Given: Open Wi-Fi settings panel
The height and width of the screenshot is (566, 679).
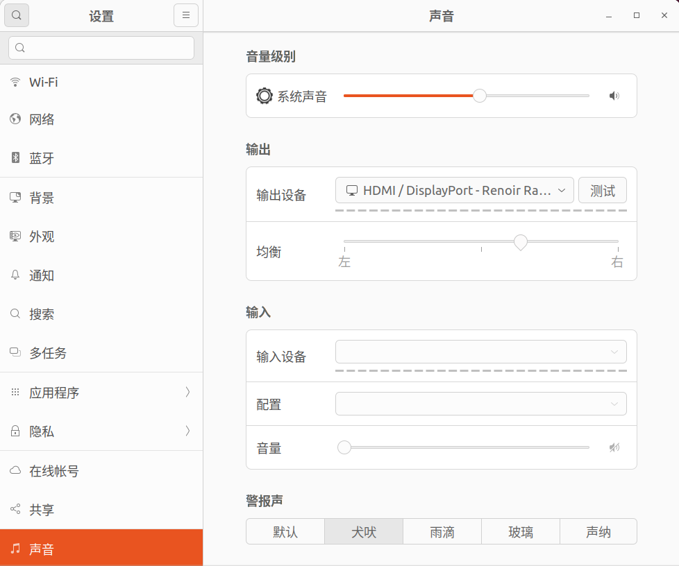Looking at the screenshot, I should [x=101, y=82].
